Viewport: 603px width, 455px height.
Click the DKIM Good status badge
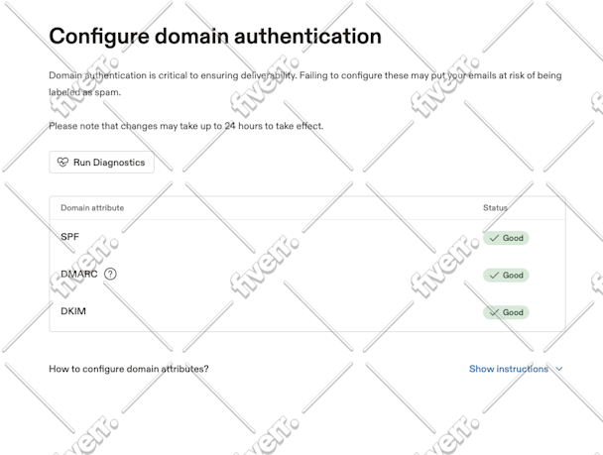coord(506,312)
